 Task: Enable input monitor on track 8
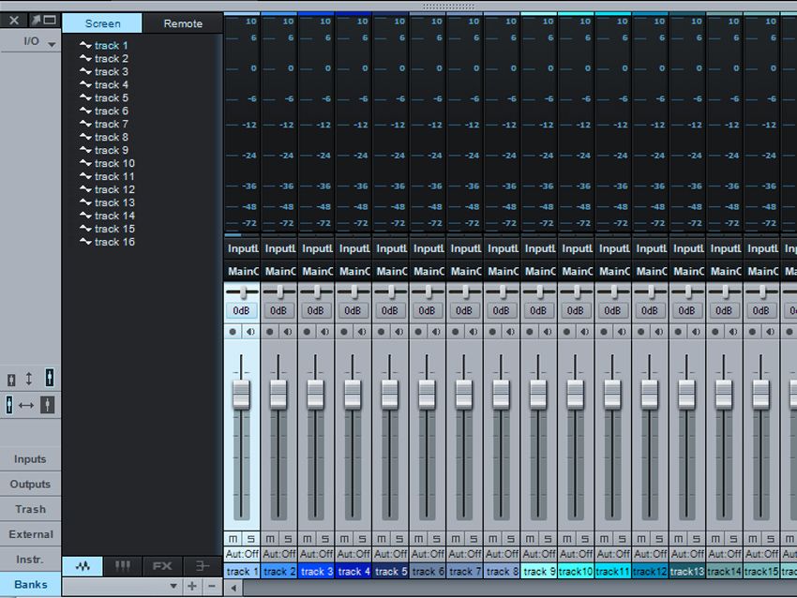tap(511, 332)
